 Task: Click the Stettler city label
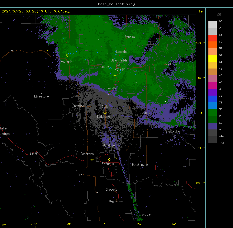point(171,64)
